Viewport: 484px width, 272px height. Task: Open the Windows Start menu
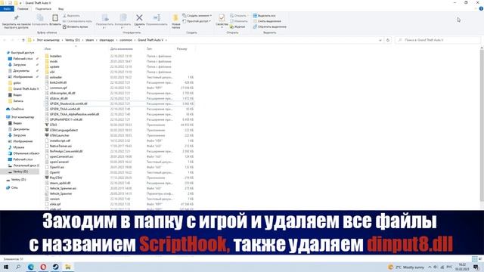click(x=6, y=267)
